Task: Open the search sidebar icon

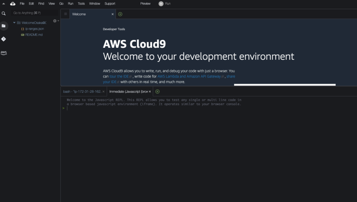Action: coord(4,13)
